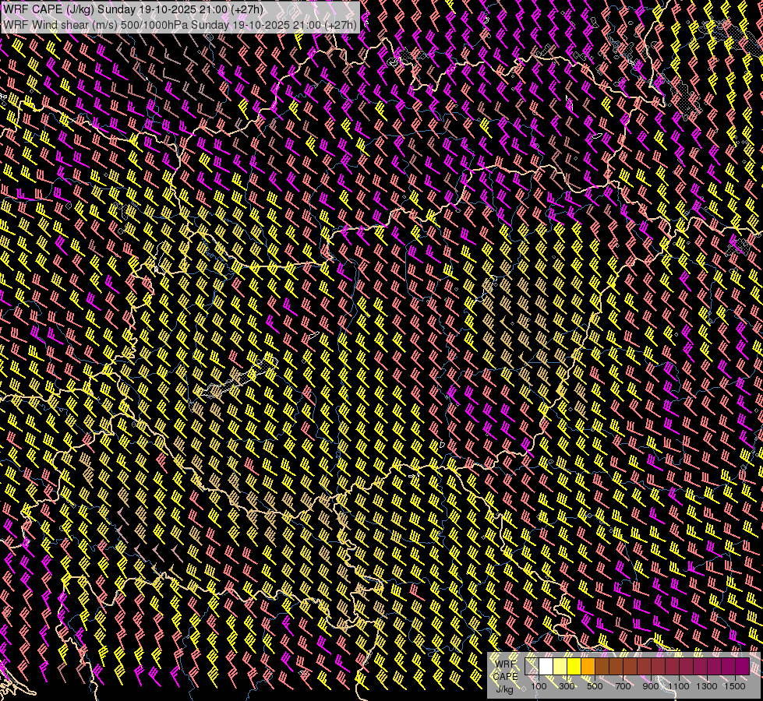763x701 pixels.
Task: Click the 500 legend scale label
Action: 595,686
